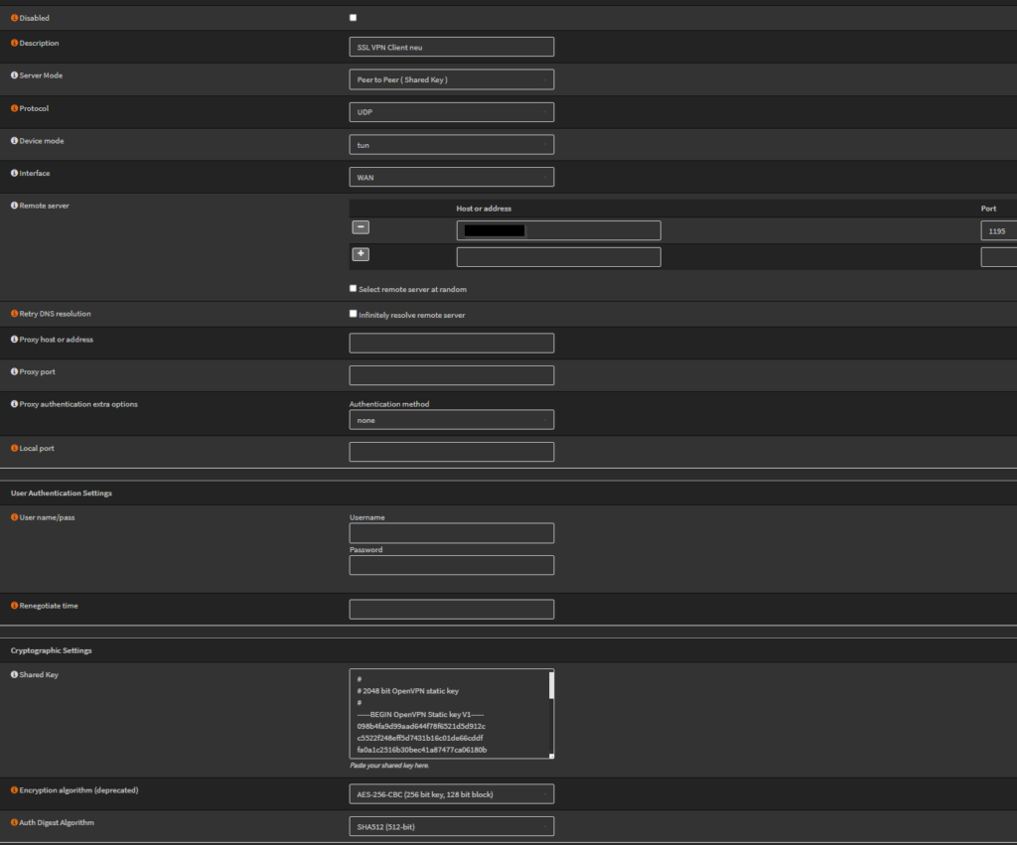
Task: Remove the remote server row with minus button
Action: click(x=361, y=227)
